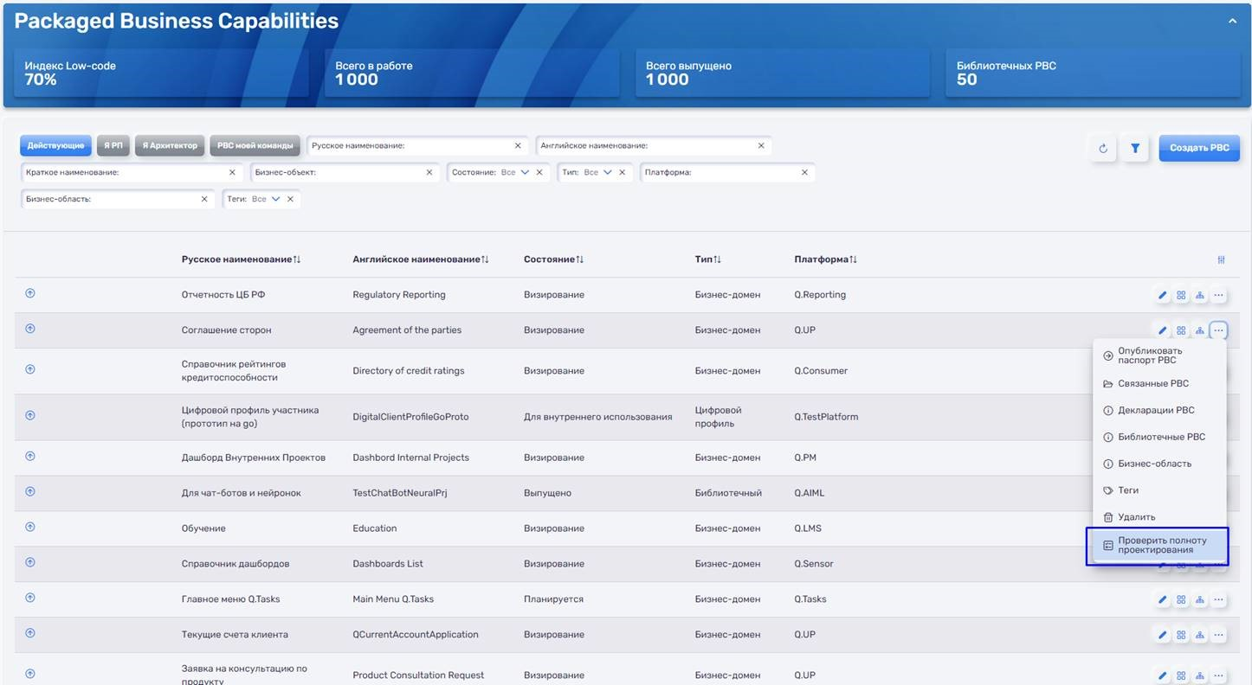
Task: Expand the Справочник рейтингов кредитоспособности row
Action: pos(30,369)
